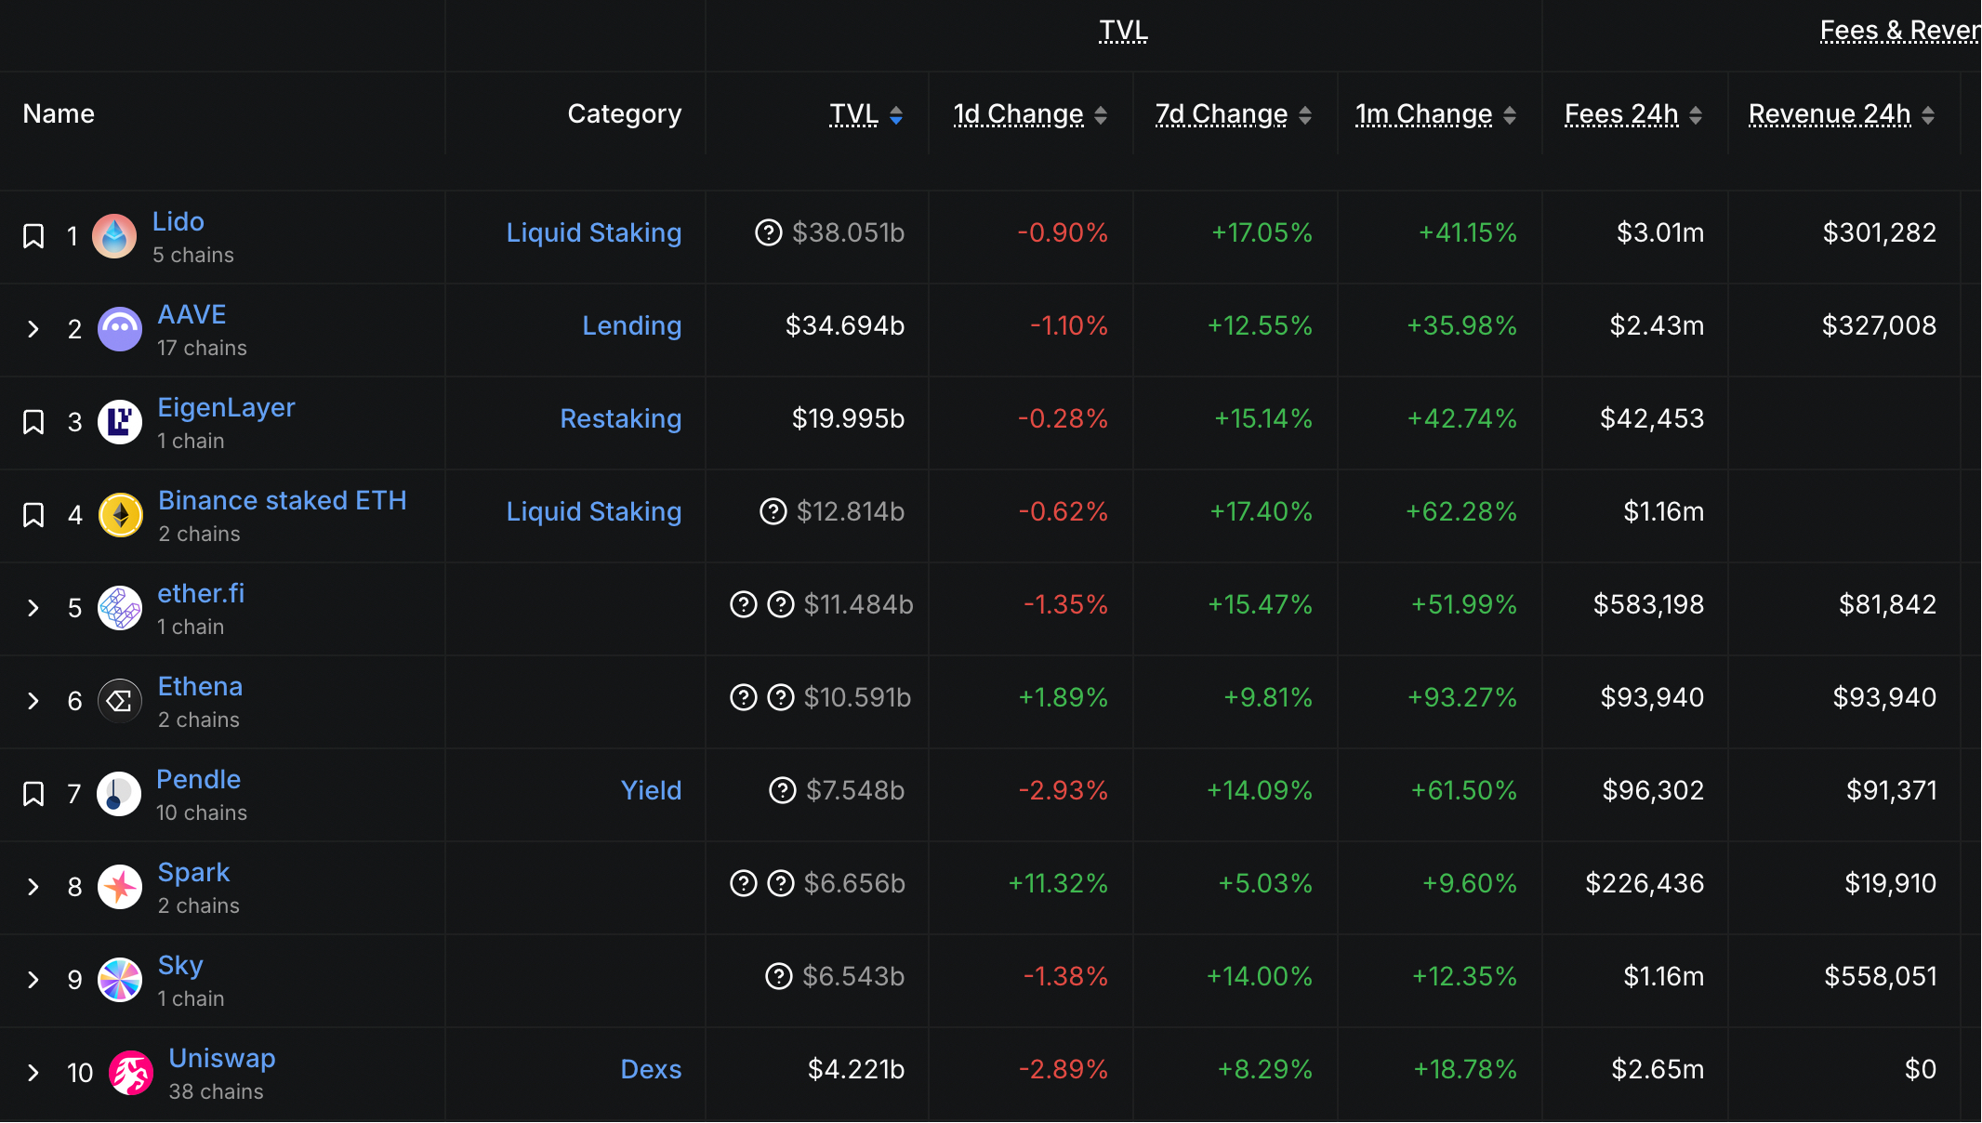1982x1123 pixels.
Task: Sort by 7d Change column
Action: point(1234,114)
